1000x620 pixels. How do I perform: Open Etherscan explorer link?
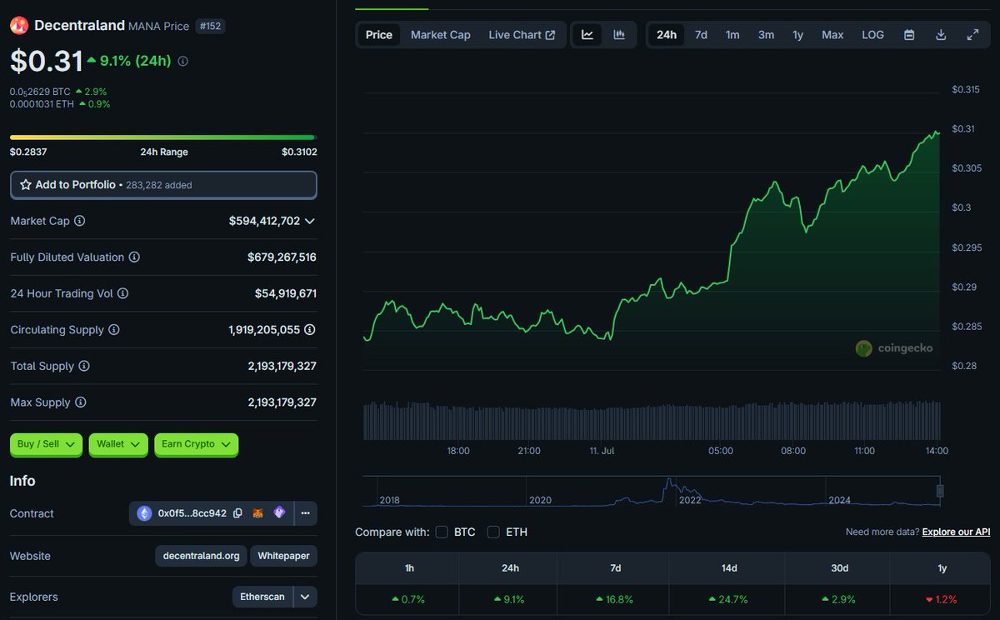(x=263, y=597)
